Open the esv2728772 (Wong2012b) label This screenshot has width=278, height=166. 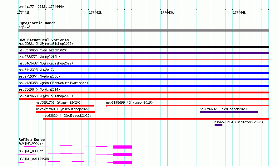[39, 57]
